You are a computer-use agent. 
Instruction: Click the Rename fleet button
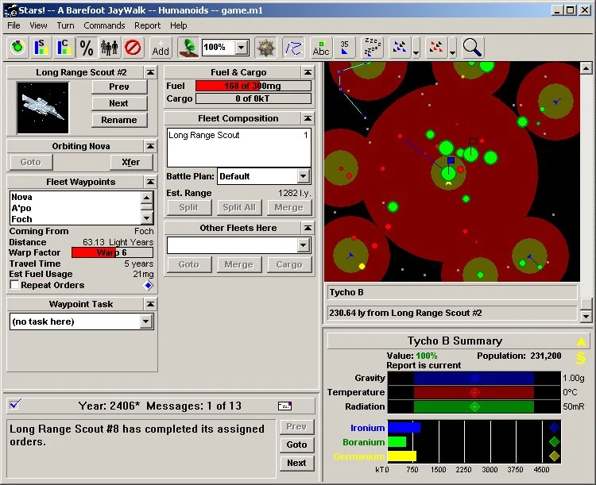(119, 120)
